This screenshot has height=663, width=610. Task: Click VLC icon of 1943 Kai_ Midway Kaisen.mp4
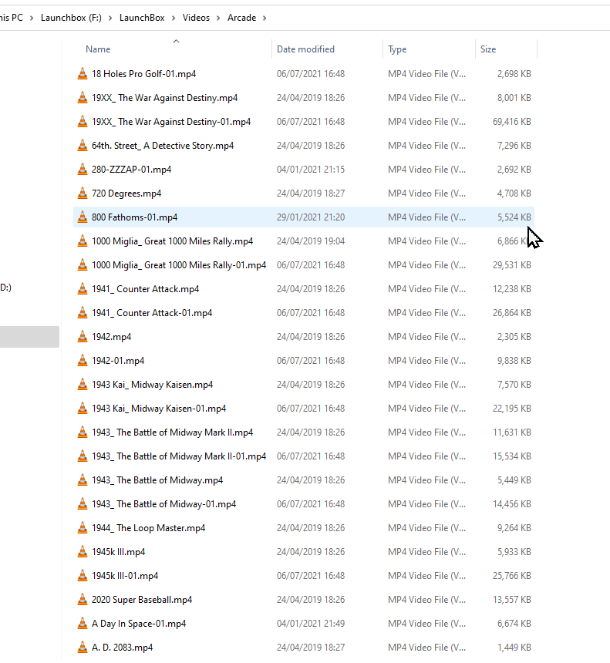[83, 385]
